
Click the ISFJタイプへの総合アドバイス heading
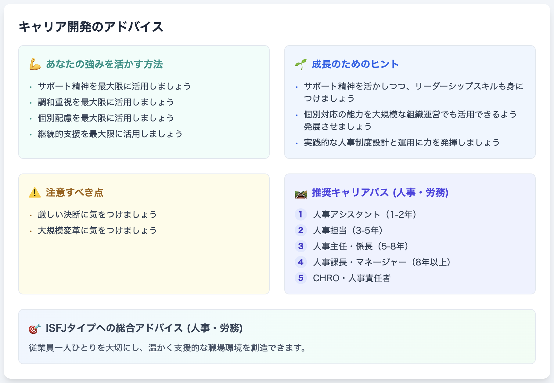tap(144, 328)
